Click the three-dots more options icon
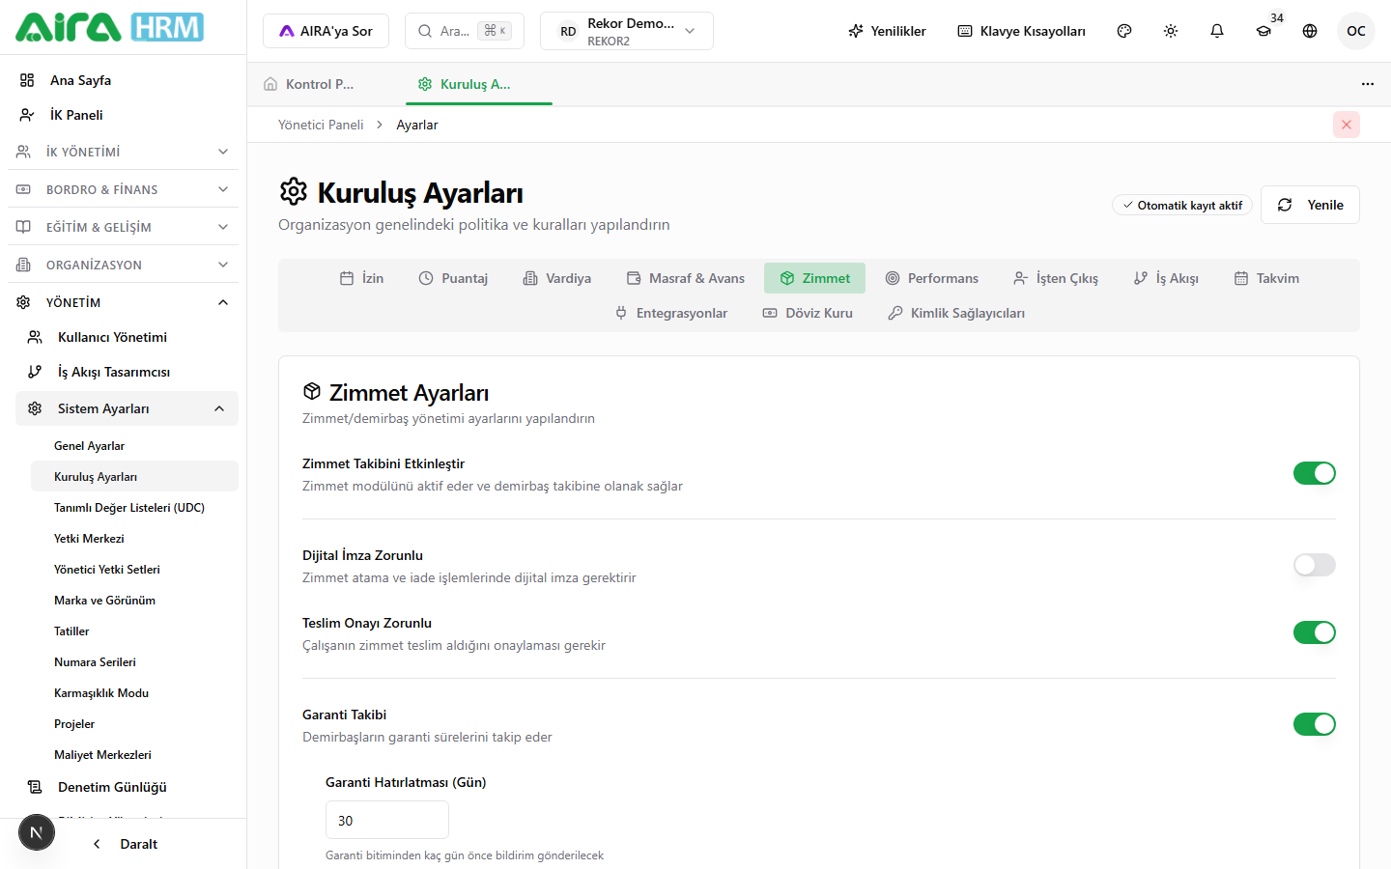Screen dimensions: 1391x869 point(1368,84)
